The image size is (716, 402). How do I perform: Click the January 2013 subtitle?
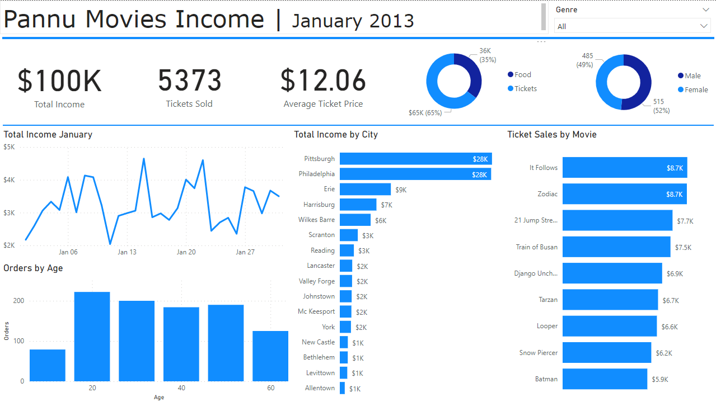coord(353,21)
